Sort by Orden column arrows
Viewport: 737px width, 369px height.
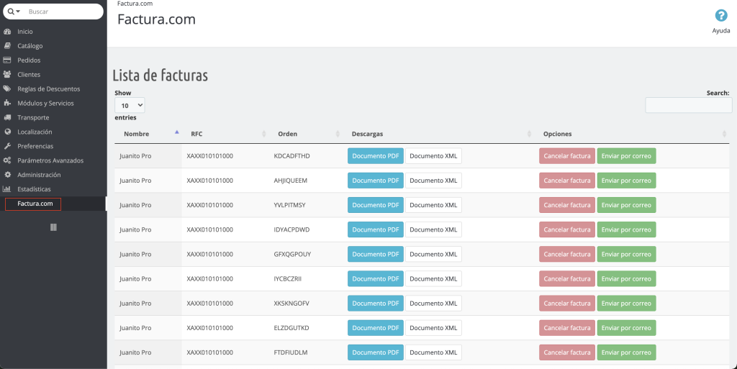pyautogui.click(x=338, y=134)
